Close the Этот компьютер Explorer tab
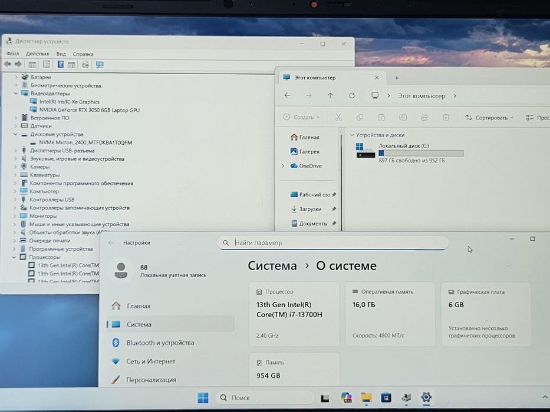Screen dimensions: 550x412 tap(377, 78)
